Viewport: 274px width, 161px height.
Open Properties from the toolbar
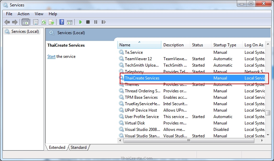(x=36, y=22)
